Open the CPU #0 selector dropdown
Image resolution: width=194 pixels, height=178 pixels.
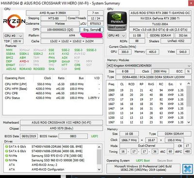(x=13, y=36)
